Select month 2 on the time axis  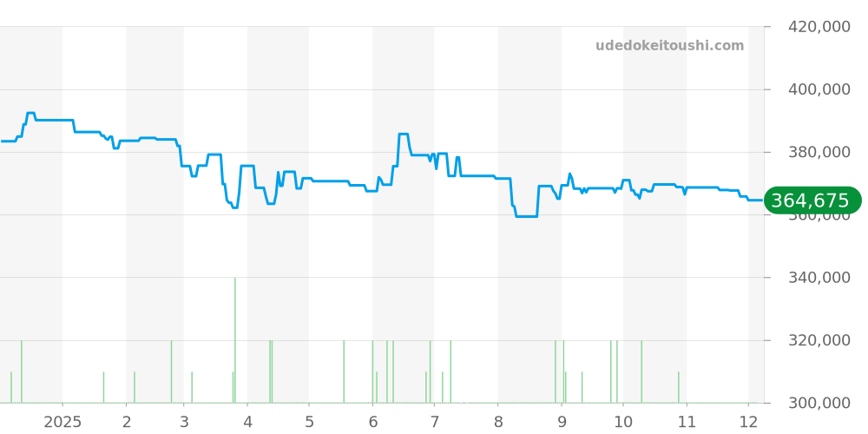click(127, 422)
